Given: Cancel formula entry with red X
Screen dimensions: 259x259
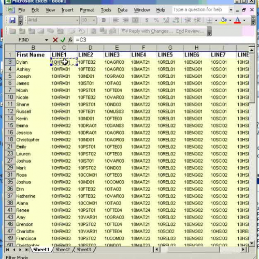Looking at the screenshot, I should click(55, 40).
